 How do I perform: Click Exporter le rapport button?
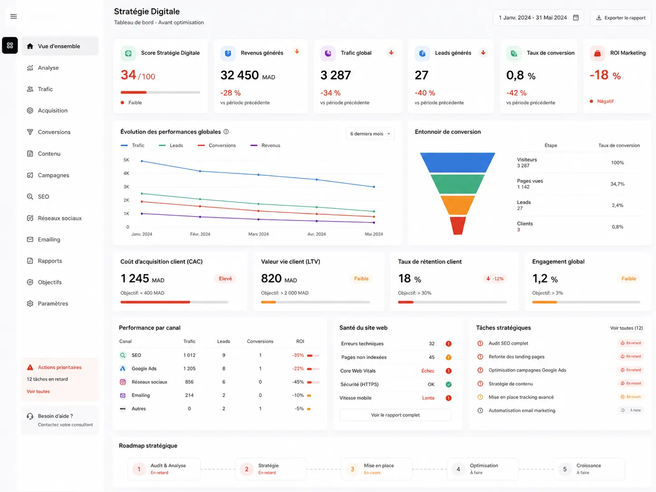621,18
